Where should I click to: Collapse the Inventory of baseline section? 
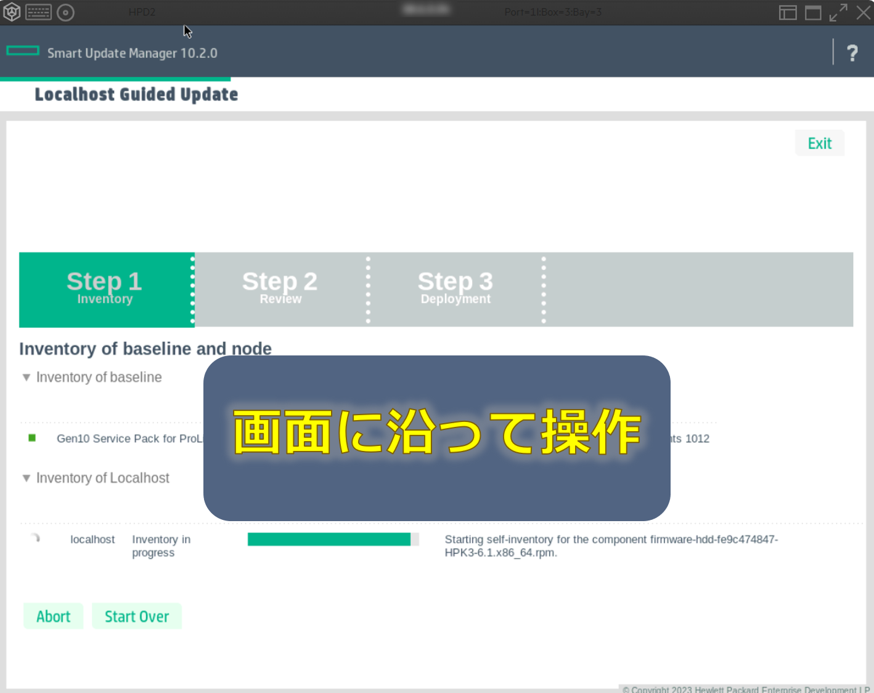click(27, 378)
